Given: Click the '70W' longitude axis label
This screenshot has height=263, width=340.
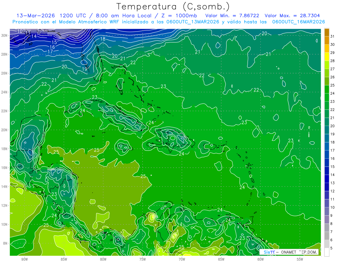Looking at the screenshot, I should coord(182,259).
